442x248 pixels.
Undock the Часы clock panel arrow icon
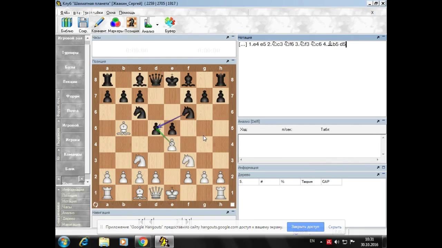[228, 37]
